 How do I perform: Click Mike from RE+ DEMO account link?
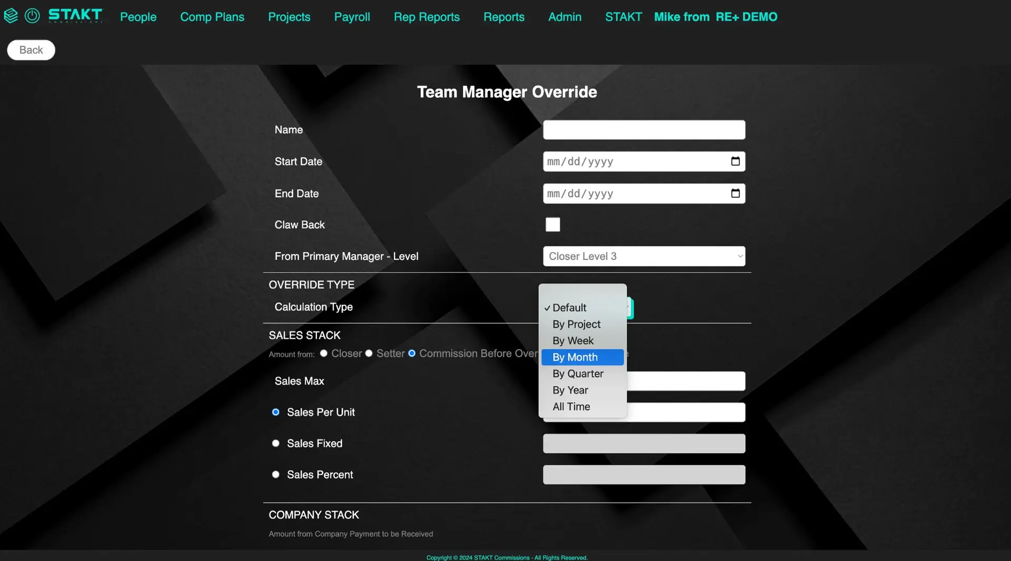(x=716, y=17)
